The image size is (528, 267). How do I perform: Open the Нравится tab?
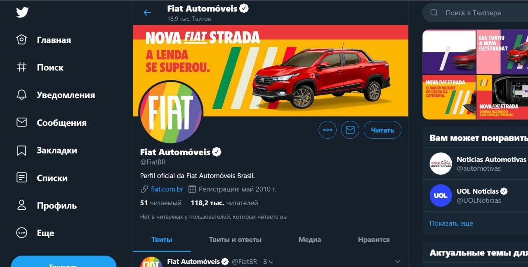click(x=374, y=239)
